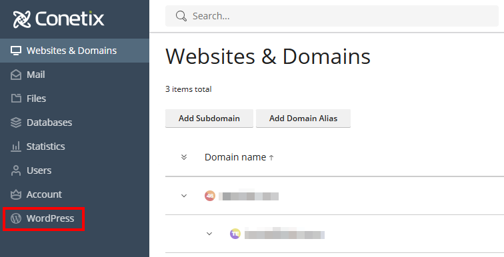Click the Add Domain Alias button
The width and height of the screenshot is (504, 257).
(303, 119)
